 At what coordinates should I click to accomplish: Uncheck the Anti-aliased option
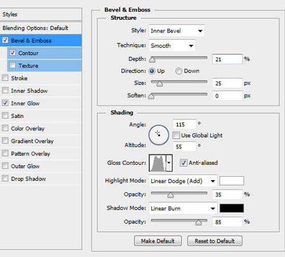coord(183,162)
